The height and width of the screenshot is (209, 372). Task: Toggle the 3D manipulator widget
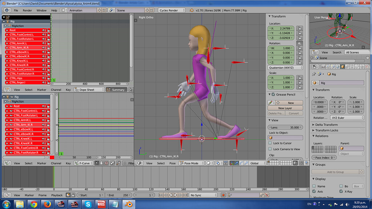(232, 163)
